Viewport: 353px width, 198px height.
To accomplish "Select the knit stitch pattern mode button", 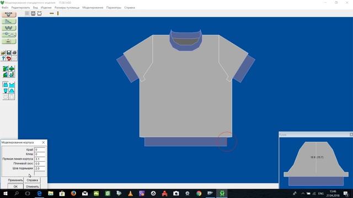I will pyautogui.click(x=9, y=28).
